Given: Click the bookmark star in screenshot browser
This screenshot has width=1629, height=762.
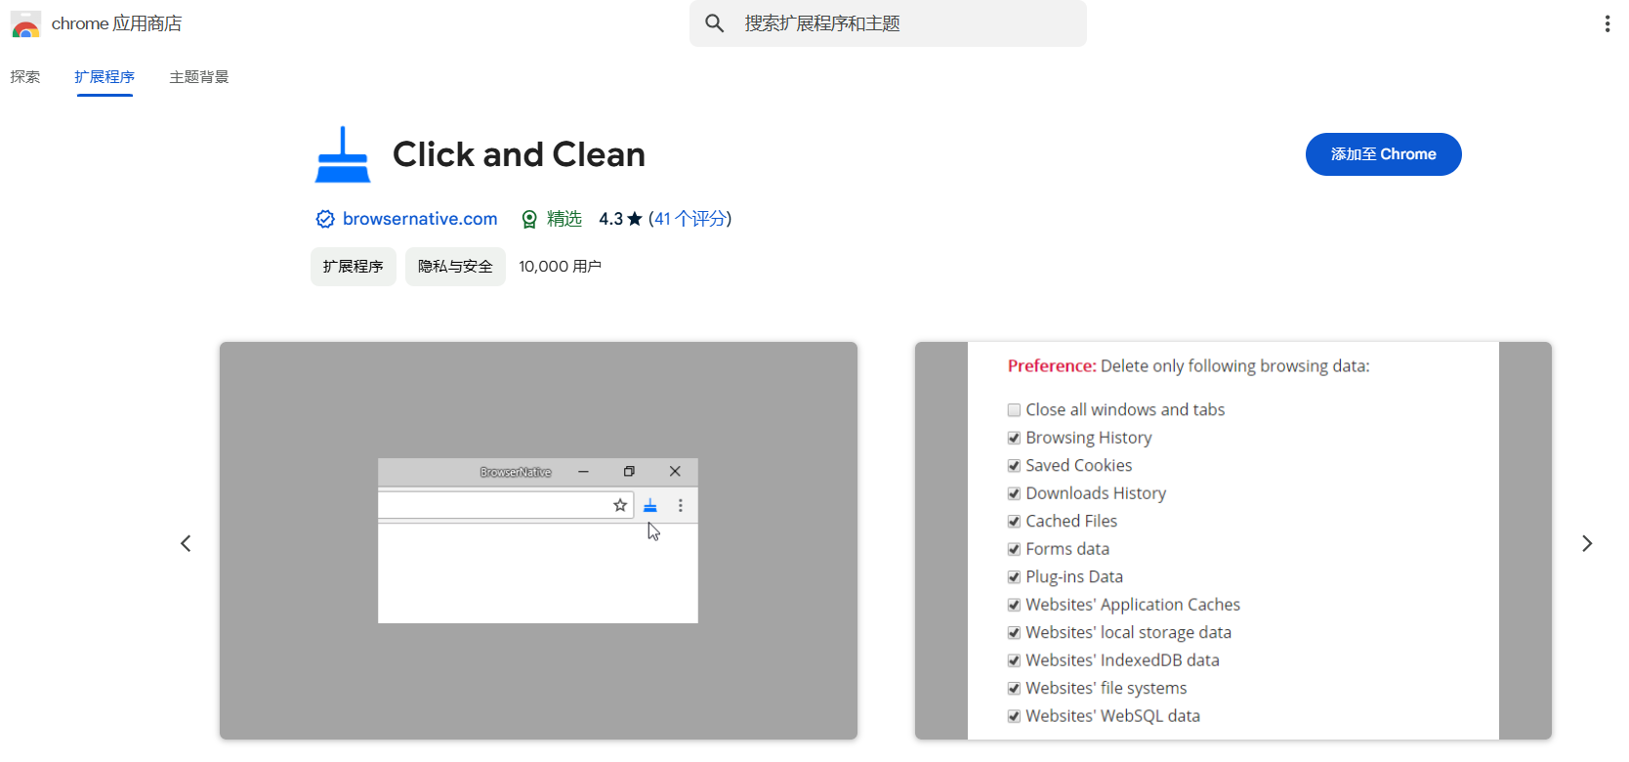Looking at the screenshot, I should tap(620, 505).
